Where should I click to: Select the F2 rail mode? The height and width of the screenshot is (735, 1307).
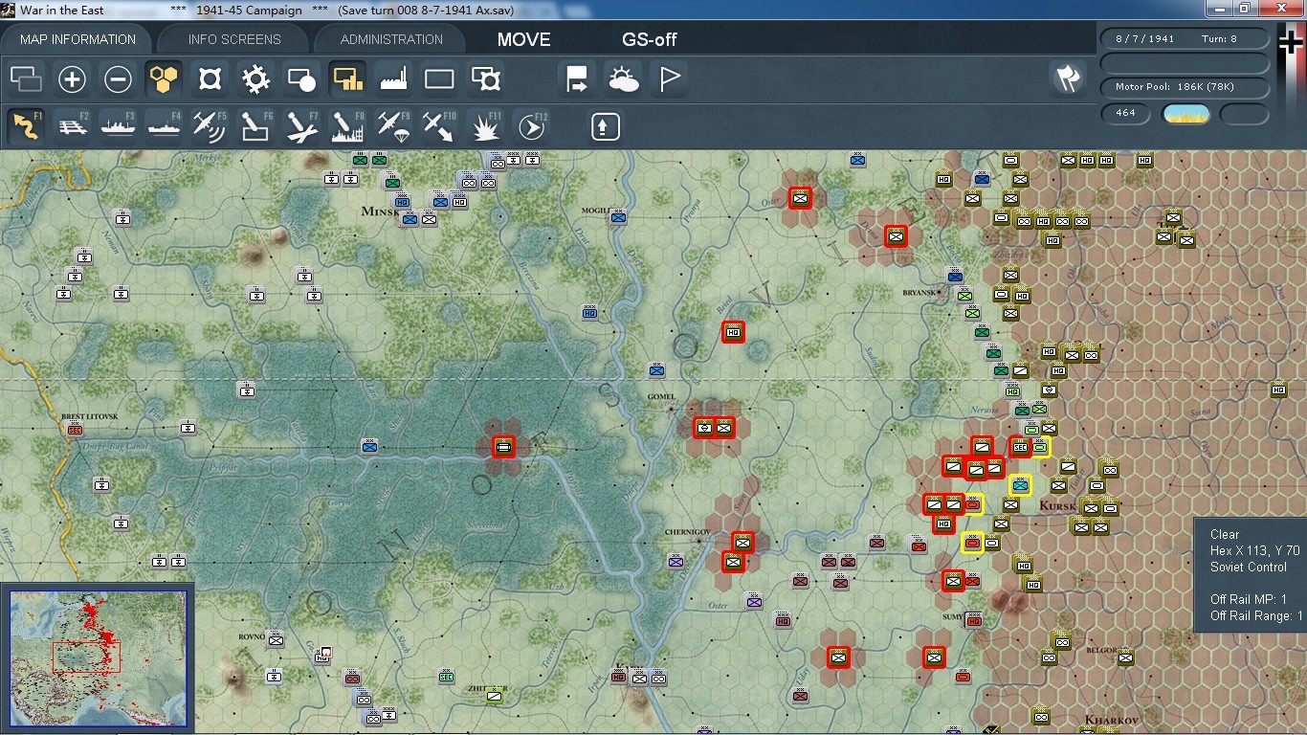pyautogui.click(x=72, y=126)
